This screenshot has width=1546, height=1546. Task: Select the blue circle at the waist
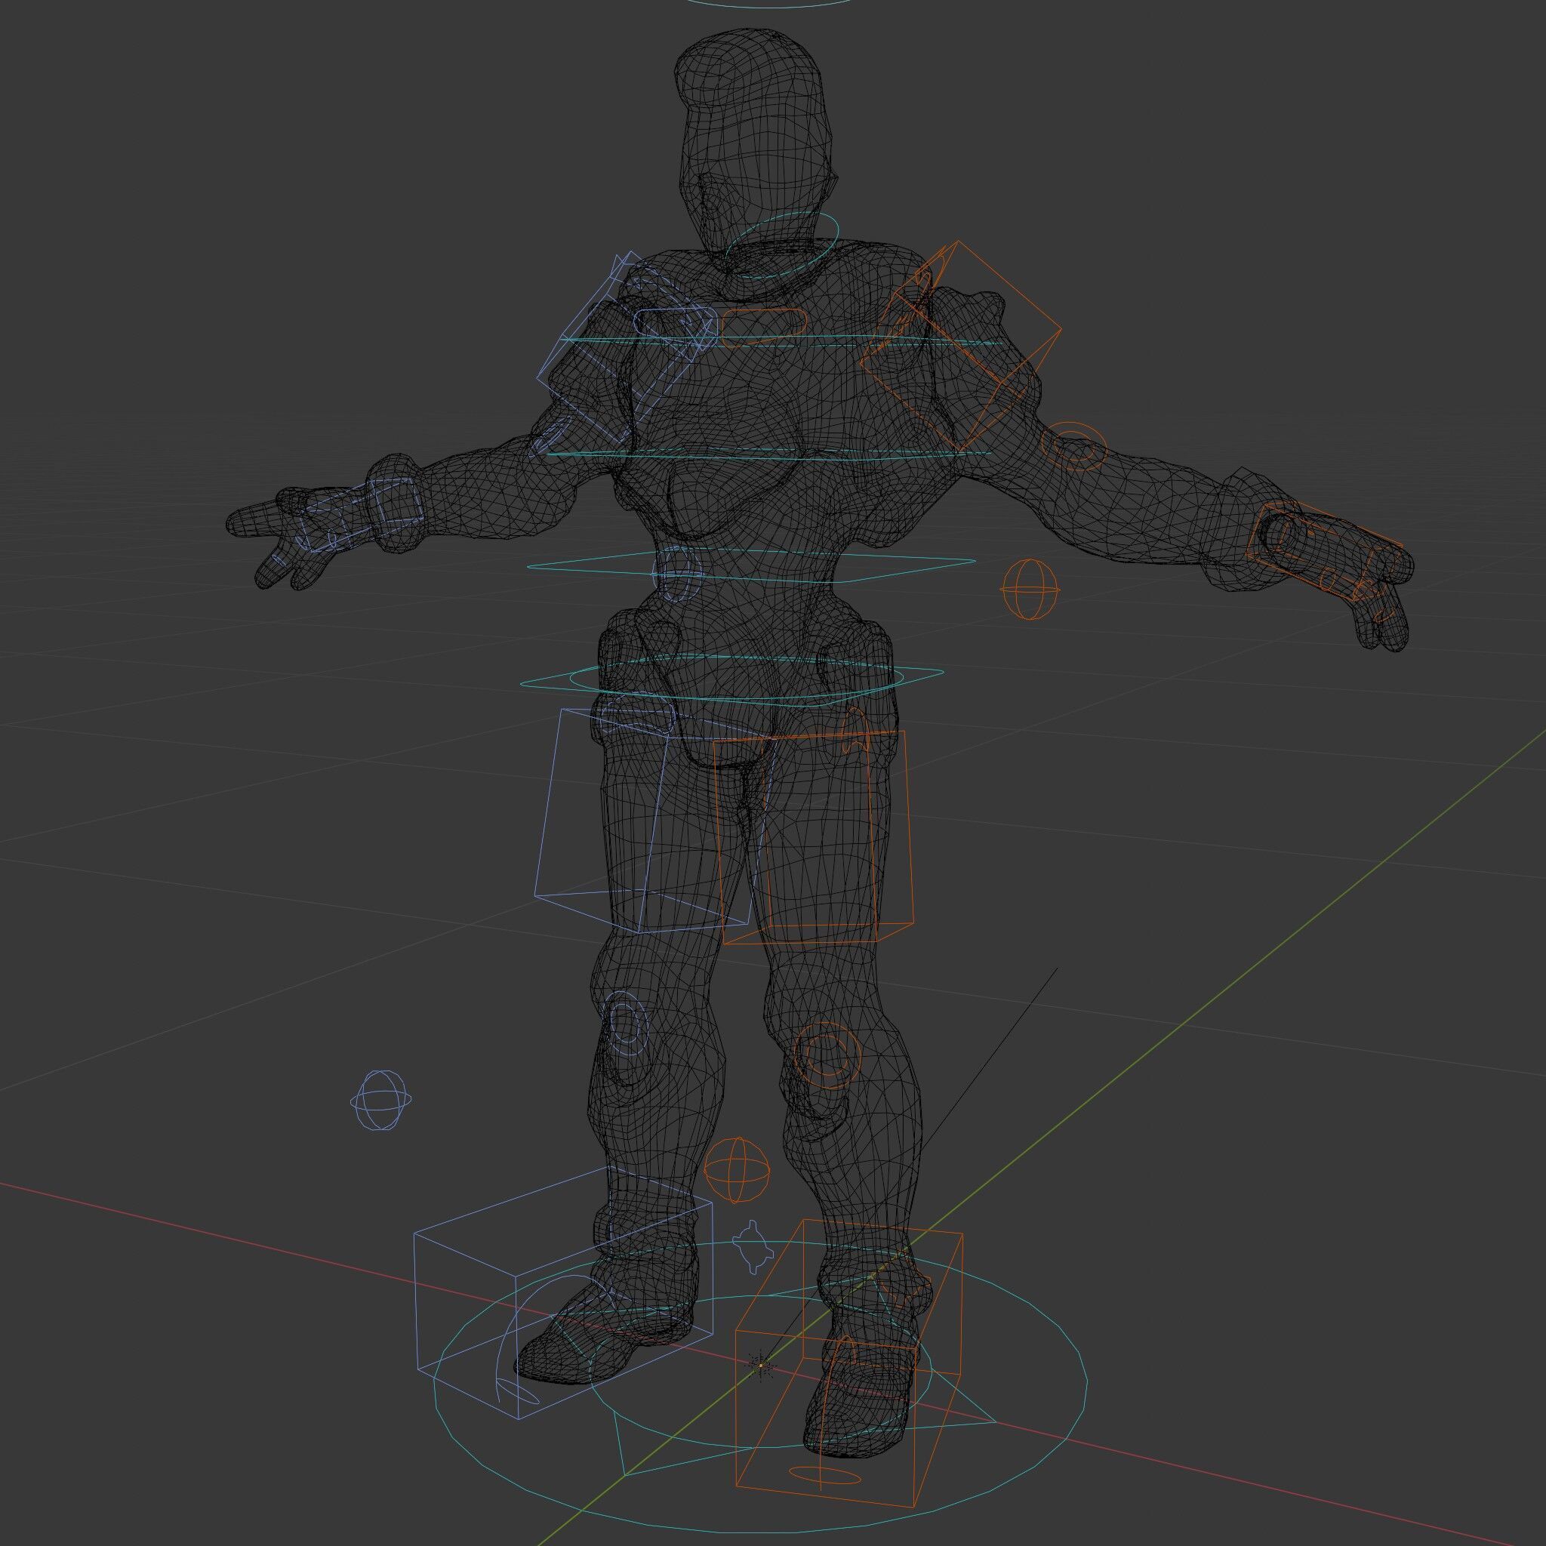pyautogui.click(x=678, y=574)
